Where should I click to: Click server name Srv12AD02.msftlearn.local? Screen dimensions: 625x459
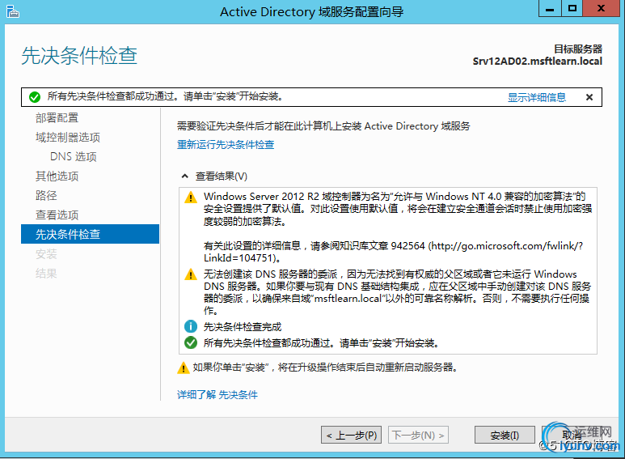point(538,62)
